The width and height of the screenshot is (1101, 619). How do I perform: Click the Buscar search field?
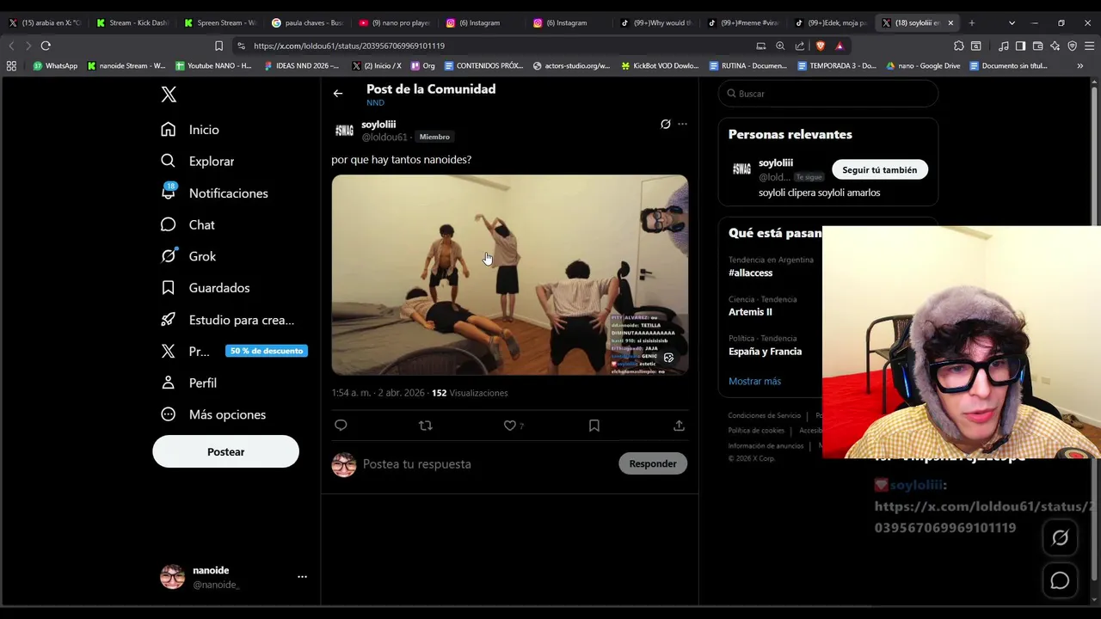click(827, 94)
